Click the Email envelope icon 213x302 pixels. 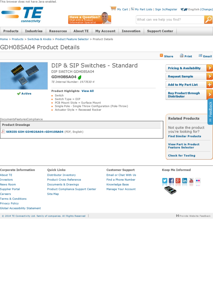[x=200, y=56]
